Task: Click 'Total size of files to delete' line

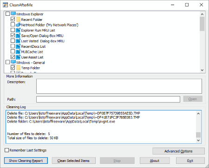Action: (x=33, y=138)
